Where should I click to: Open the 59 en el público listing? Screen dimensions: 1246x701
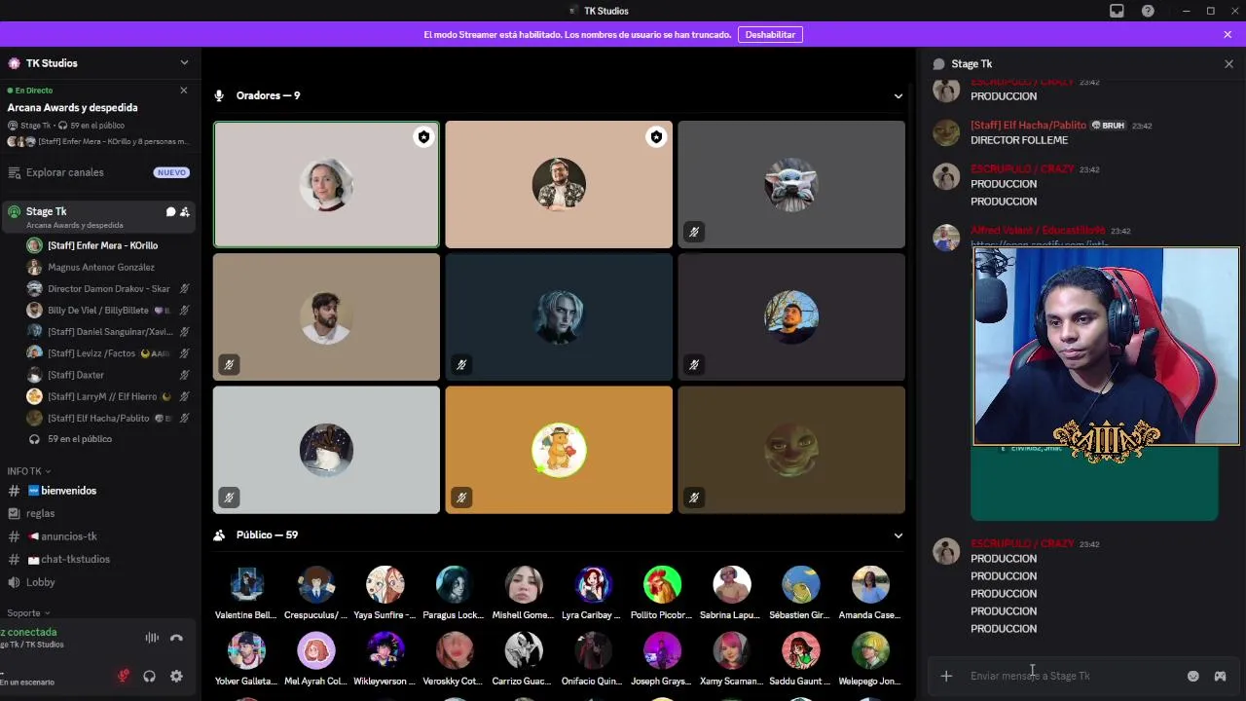[80, 439]
